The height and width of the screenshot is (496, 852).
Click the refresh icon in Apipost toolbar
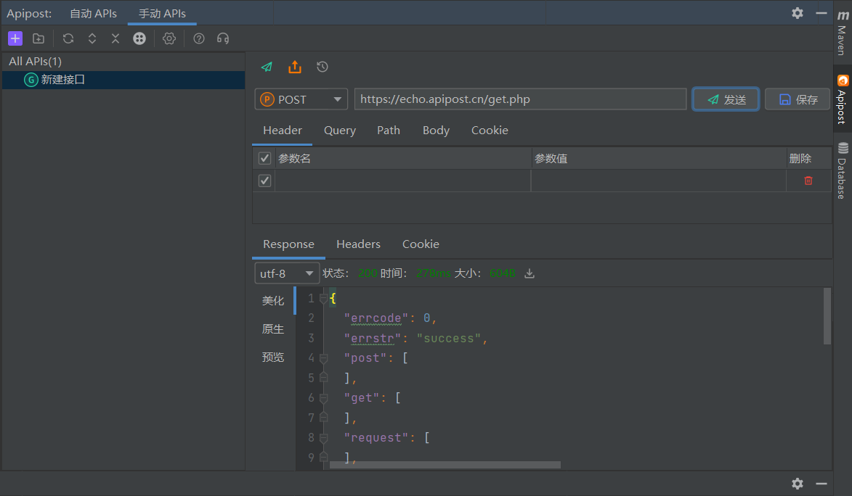click(x=68, y=38)
